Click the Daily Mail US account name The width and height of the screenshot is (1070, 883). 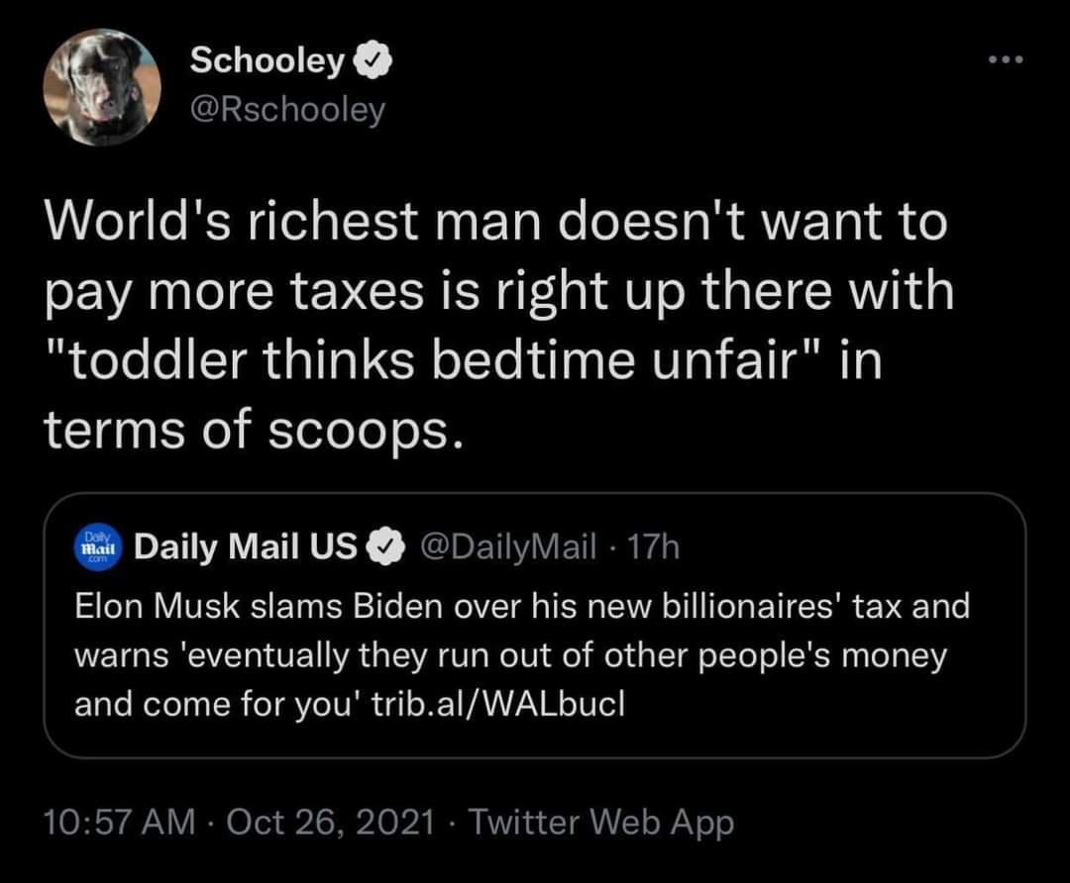point(246,545)
